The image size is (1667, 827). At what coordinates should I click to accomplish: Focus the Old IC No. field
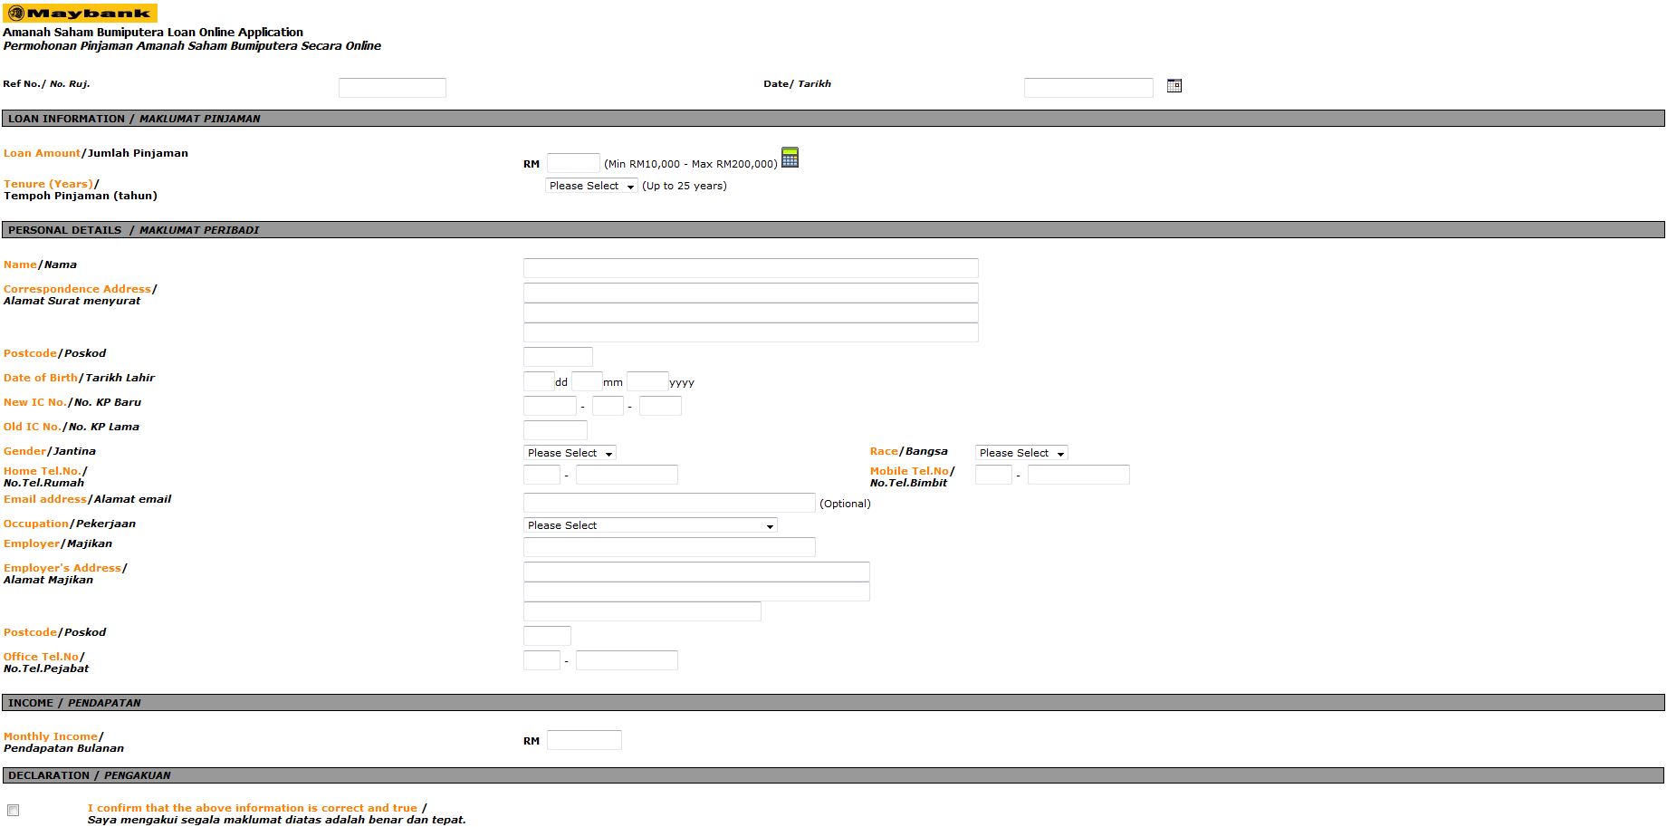(x=555, y=430)
